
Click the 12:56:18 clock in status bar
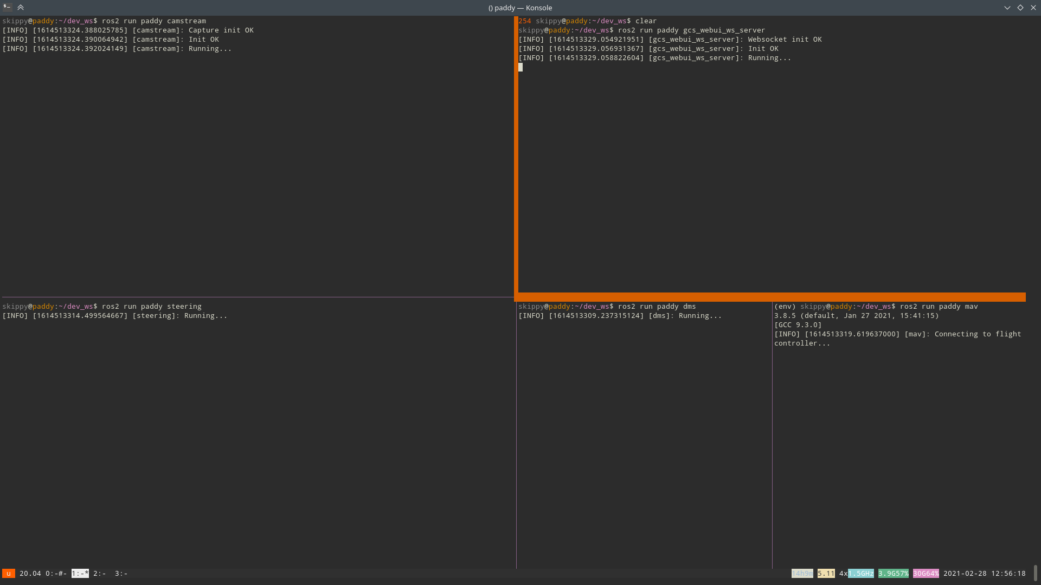[1008, 574]
